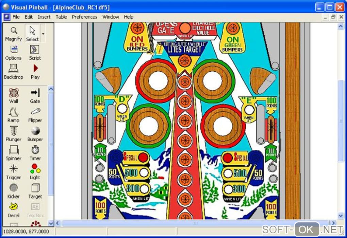The height and width of the screenshot is (238, 347).
Task: Click the horizontal scroll-left arrow
Action: (57, 223)
